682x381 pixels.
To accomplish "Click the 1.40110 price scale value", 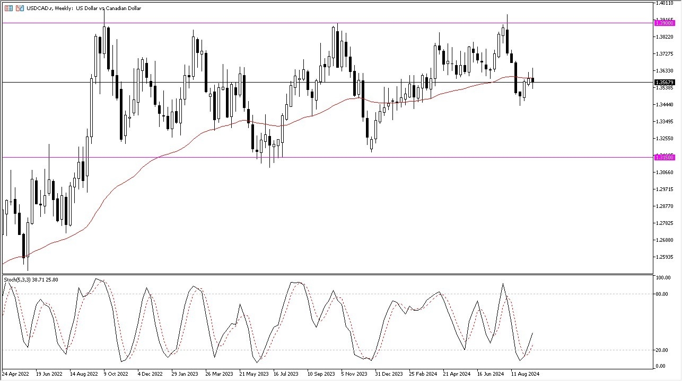I will coord(664,3).
